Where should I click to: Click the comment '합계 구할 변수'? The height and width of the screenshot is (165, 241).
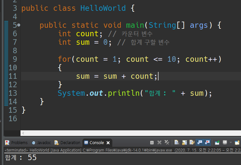point(150,42)
